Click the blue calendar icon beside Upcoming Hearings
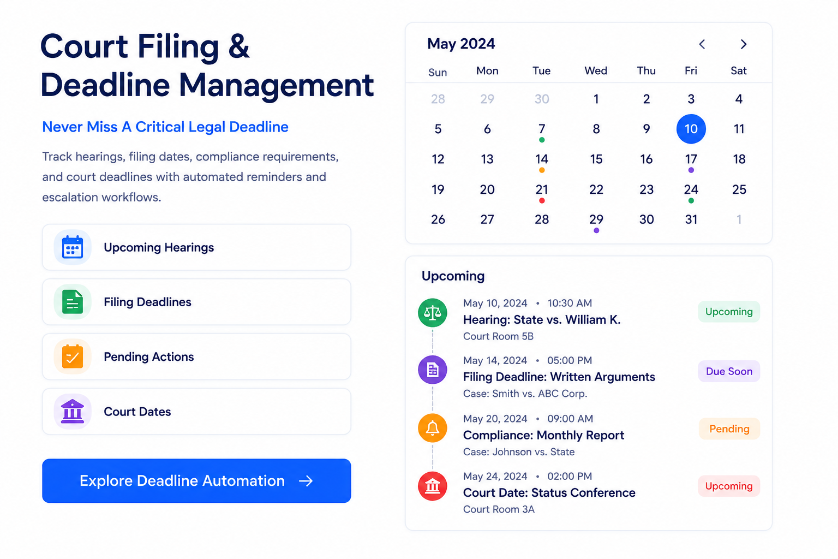The height and width of the screenshot is (559, 838). point(73,247)
